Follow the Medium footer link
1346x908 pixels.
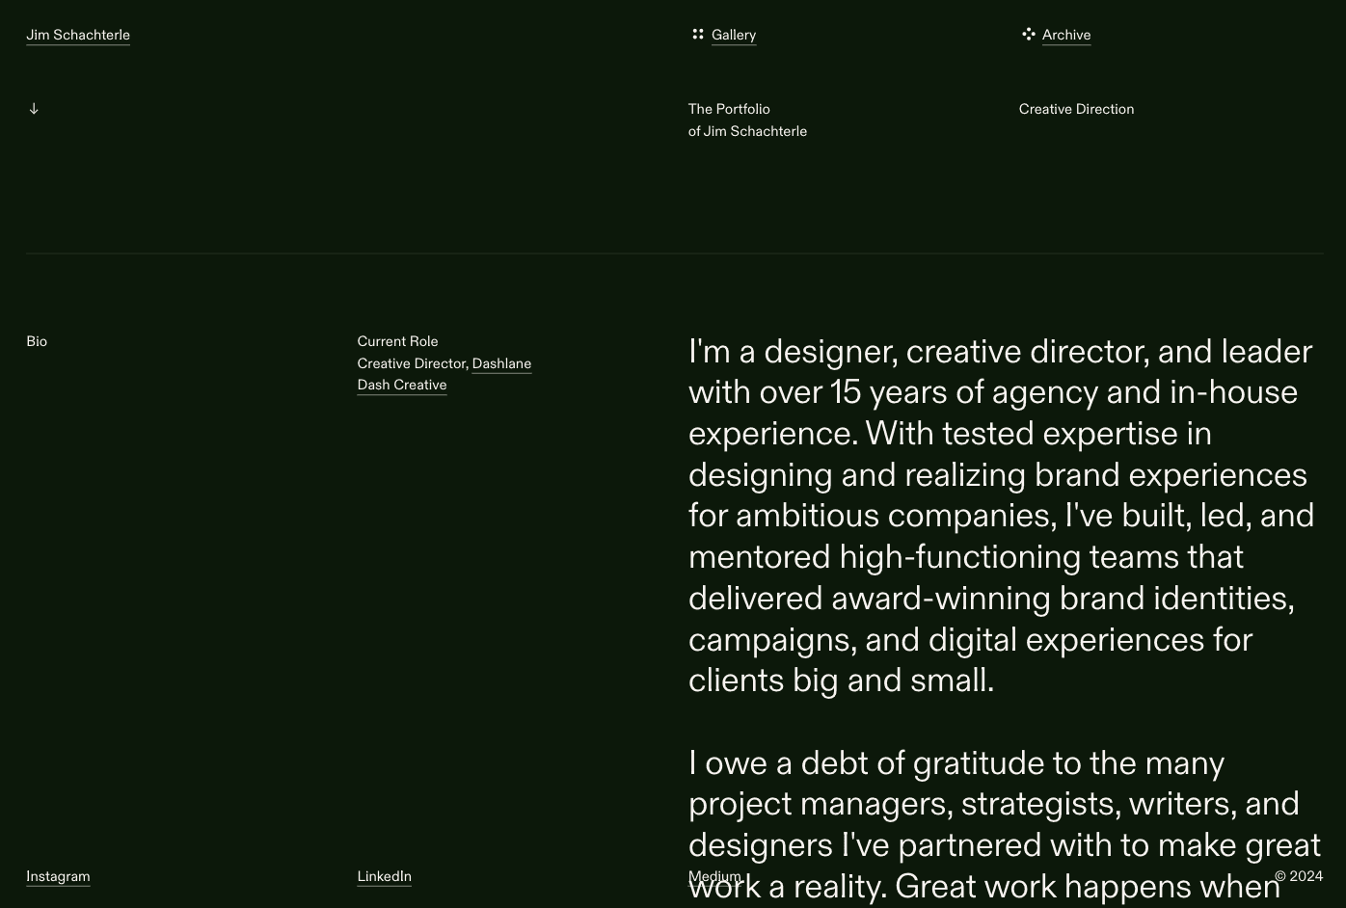(714, 876)
